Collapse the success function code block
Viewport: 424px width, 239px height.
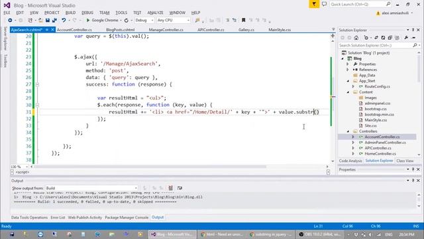(x=37, y=84)
